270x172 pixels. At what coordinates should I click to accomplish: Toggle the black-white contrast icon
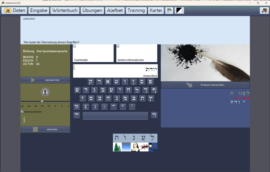tap(179, 11)
